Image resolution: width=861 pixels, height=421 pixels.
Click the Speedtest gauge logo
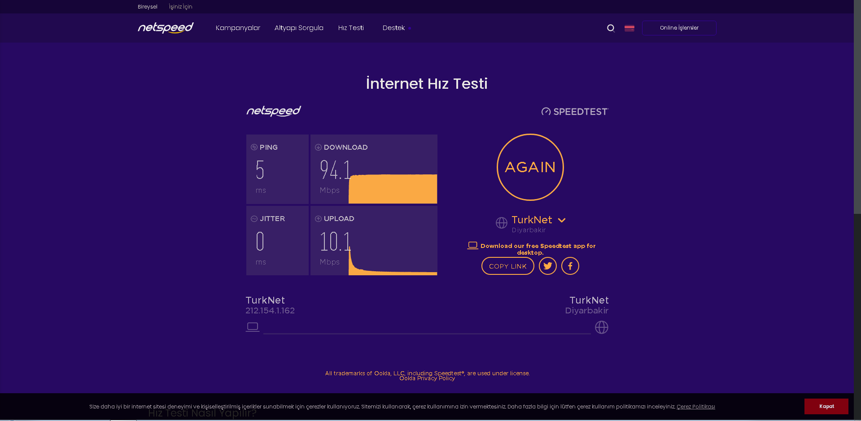click(x=546, y=112)
